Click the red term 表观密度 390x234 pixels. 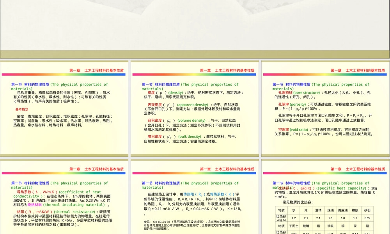pos(155,105)
